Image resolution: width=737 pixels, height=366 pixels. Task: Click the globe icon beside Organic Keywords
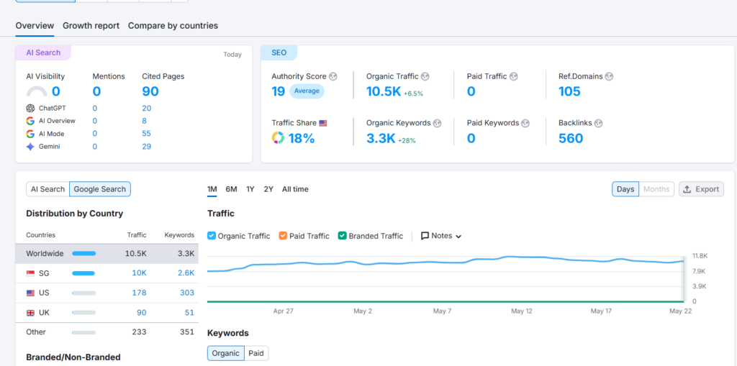tap(437, 123)
